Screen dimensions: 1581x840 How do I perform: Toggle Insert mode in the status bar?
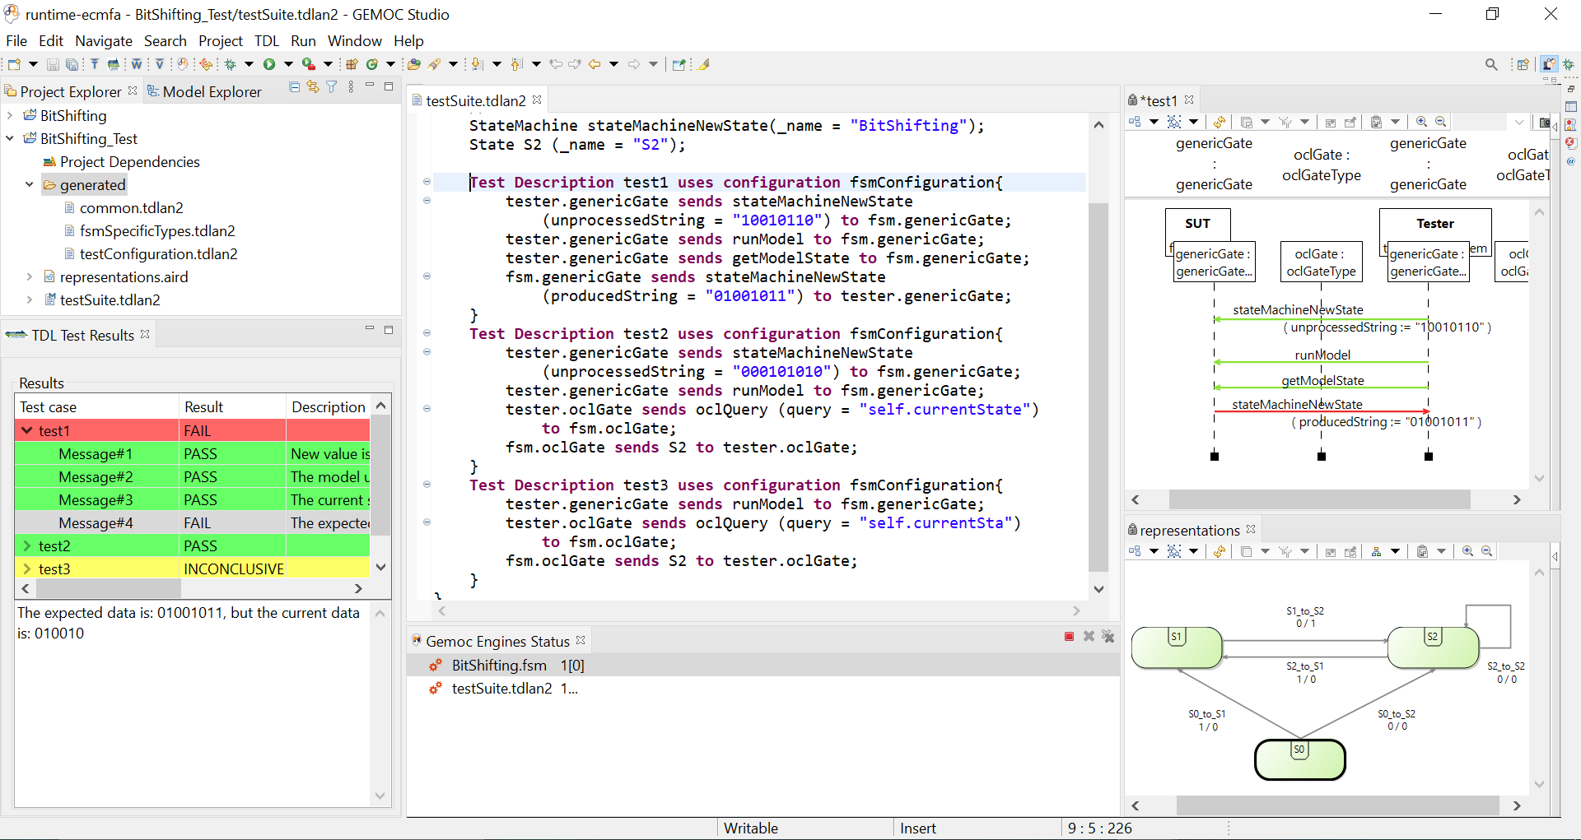[917, 828]
